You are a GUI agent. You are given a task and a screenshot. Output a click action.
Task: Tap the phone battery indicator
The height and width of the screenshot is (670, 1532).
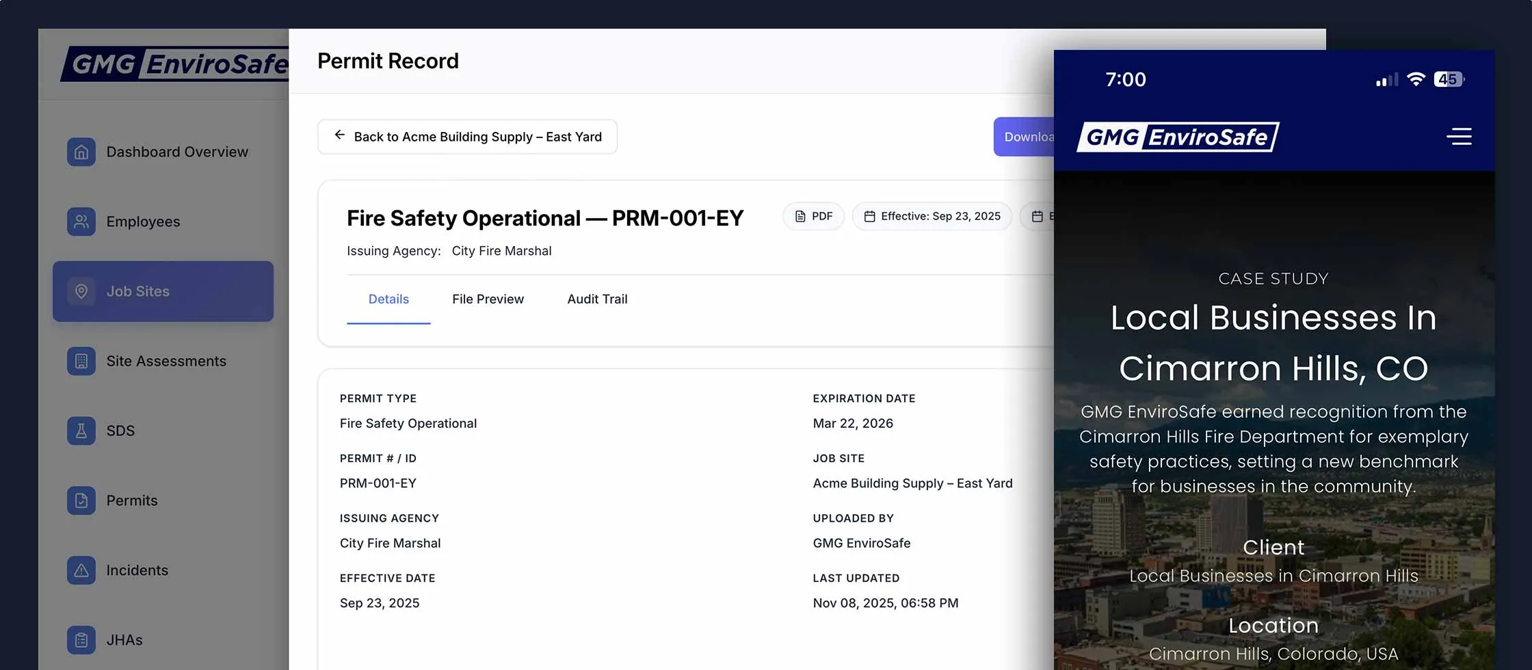1449,79
